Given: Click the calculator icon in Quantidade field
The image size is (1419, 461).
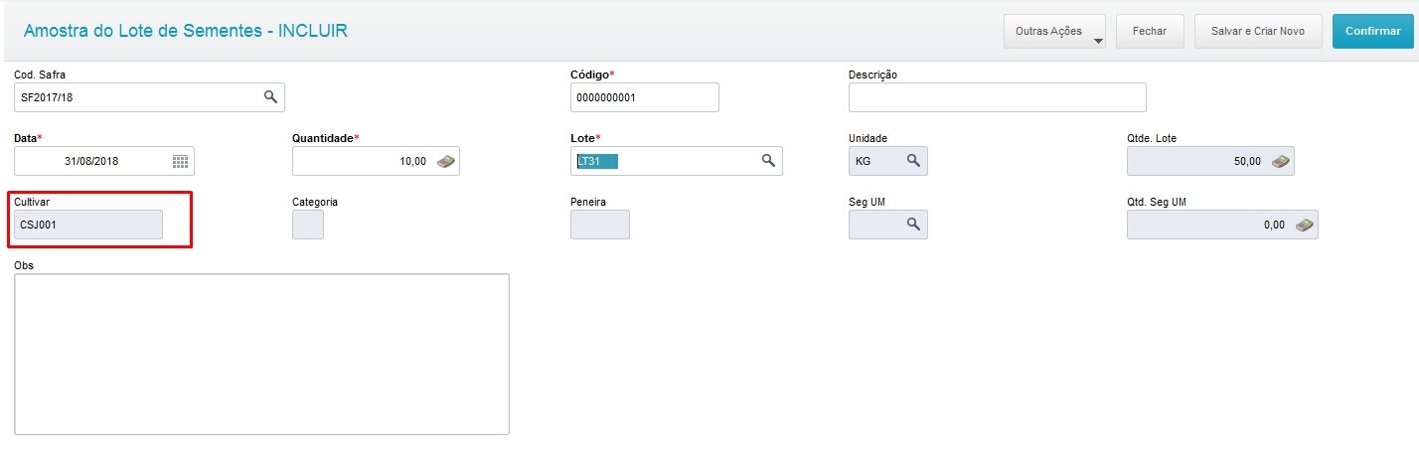Looking at the screenshot, I should pyautogui.click(x=446, y=161).
